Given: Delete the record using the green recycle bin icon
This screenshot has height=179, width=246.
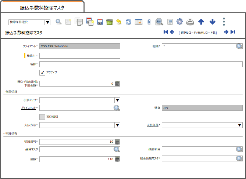Looking at the screenshot, I should click(x=110, y=22).
